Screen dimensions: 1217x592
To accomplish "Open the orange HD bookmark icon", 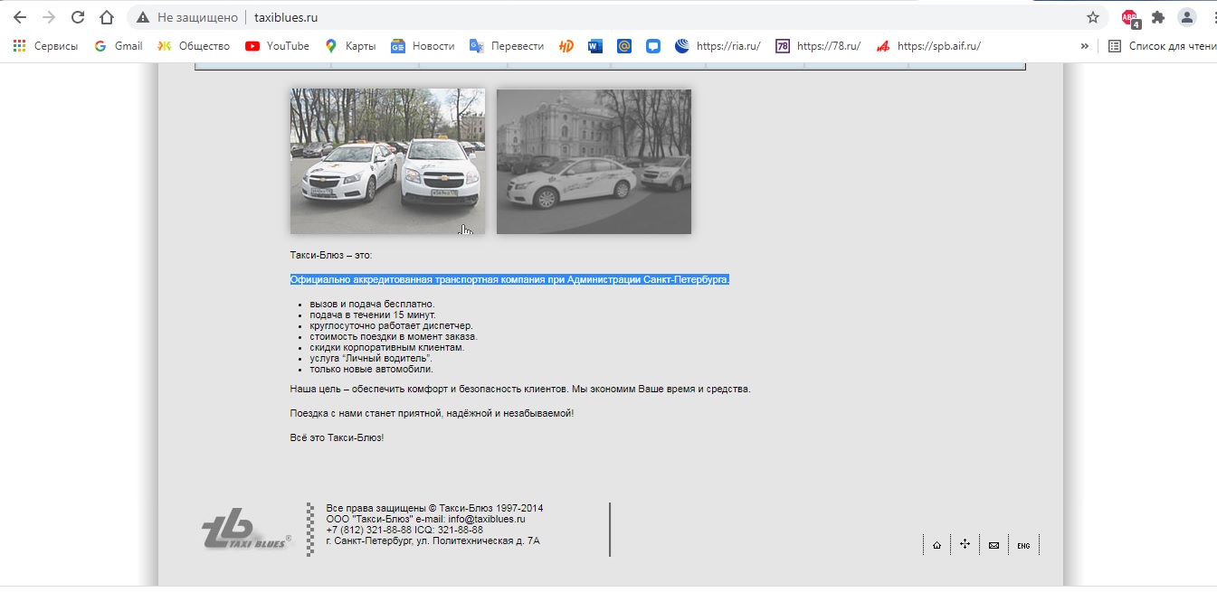I will click(x=566, y=46).
